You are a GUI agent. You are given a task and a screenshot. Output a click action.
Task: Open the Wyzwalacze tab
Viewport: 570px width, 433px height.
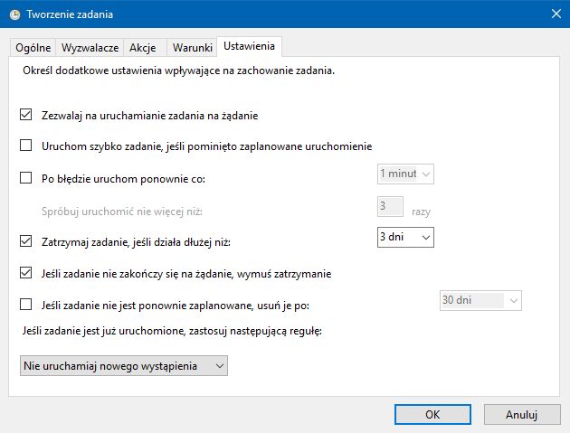pyautogui.click(x=90, y=48)
